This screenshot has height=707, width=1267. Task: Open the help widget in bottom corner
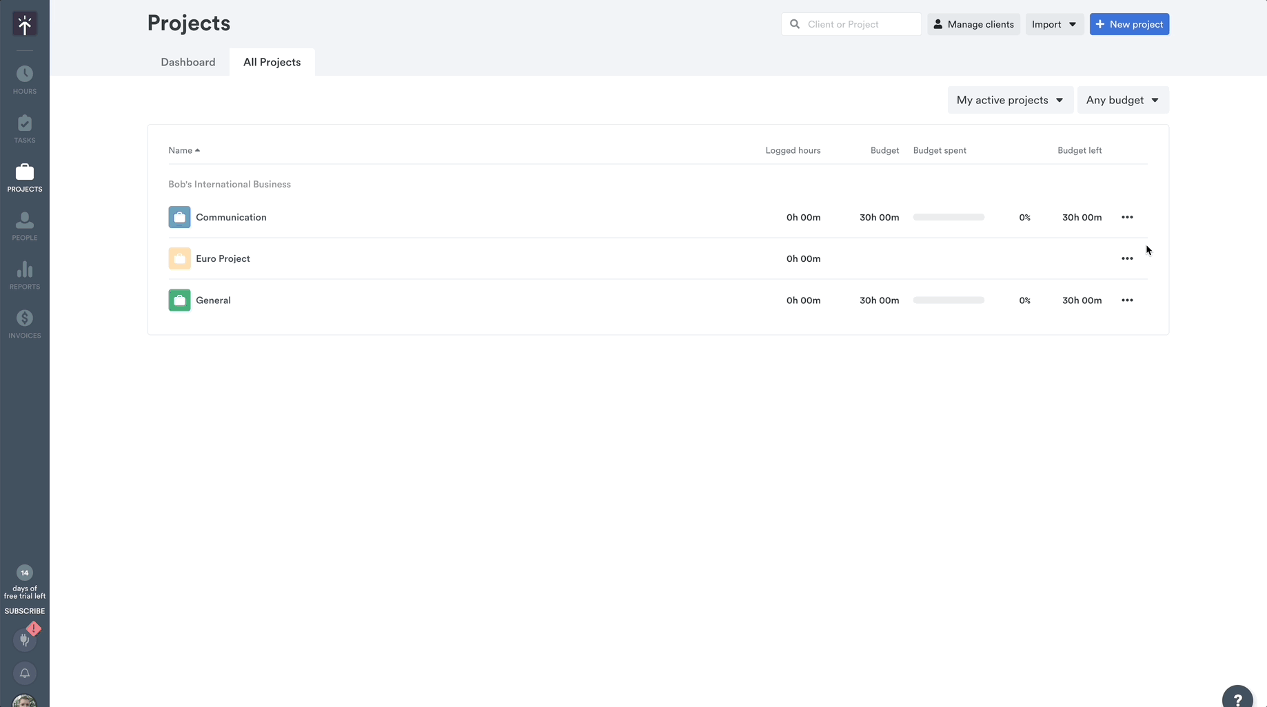coord(1239,697)
